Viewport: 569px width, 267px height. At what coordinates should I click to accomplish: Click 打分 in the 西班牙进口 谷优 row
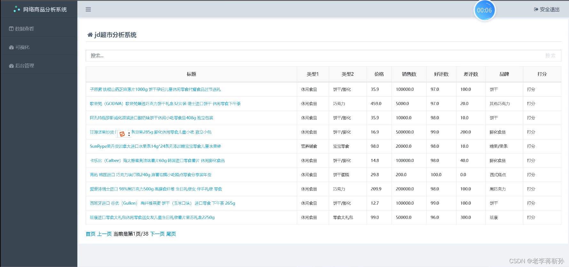[531, 203]
